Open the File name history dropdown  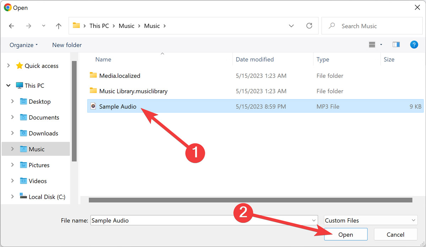(314, 220)
